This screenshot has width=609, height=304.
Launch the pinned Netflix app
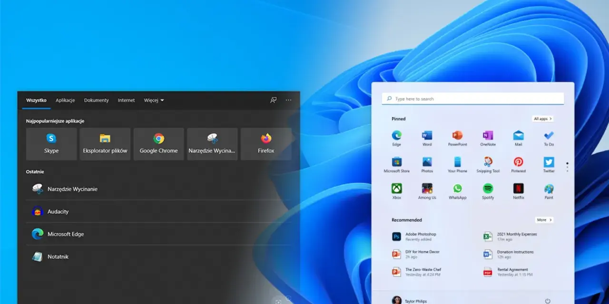[519, 191]
